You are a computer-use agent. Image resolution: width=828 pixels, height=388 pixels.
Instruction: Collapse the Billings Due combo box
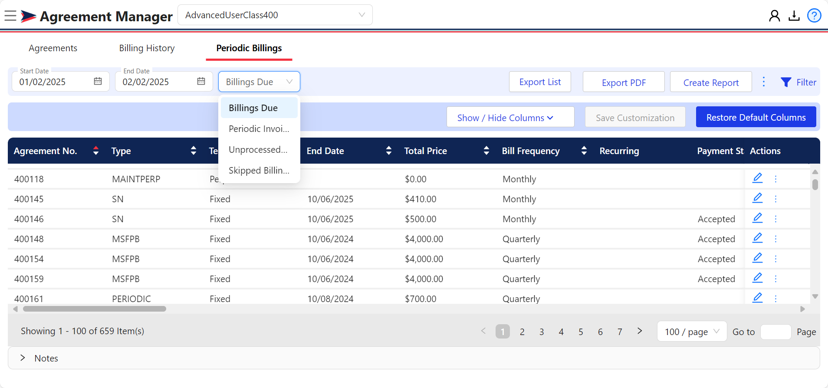259,82
